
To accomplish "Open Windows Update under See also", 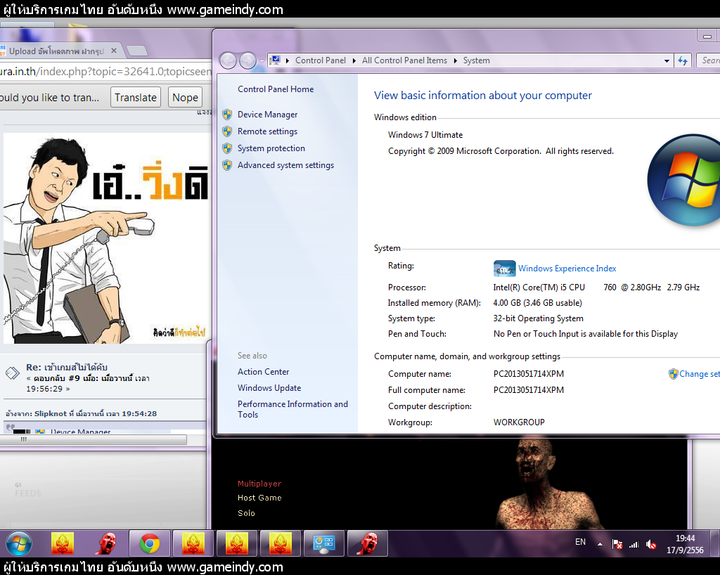I will coord(269,388).
